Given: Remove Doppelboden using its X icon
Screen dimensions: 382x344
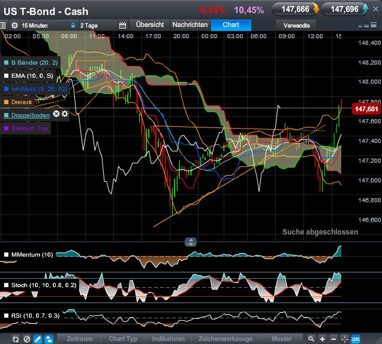Looking at the screenshot, I should pyautogui.click(x=56, y=114).
